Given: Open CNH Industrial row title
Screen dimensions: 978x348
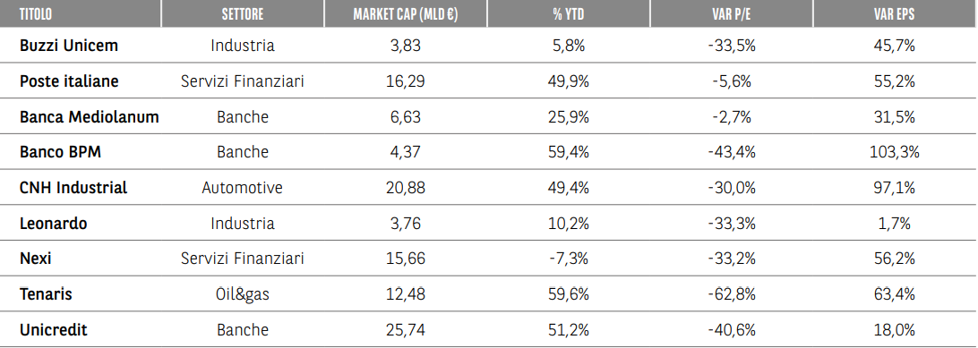Looking at the screenshot, I should pyautogui.click(x=73, y=187).
